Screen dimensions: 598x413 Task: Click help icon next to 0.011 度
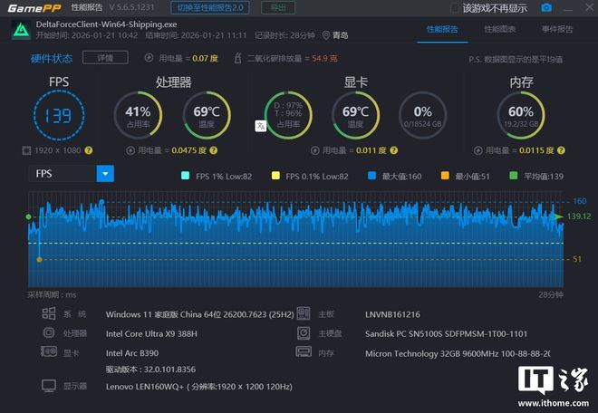[x=394, y=150]
